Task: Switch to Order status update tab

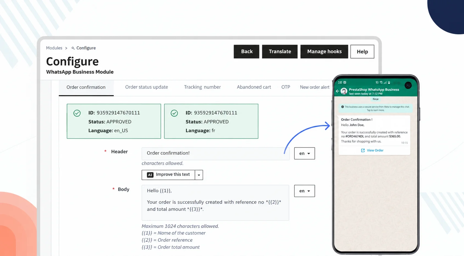Action: [x=147, y=87]
